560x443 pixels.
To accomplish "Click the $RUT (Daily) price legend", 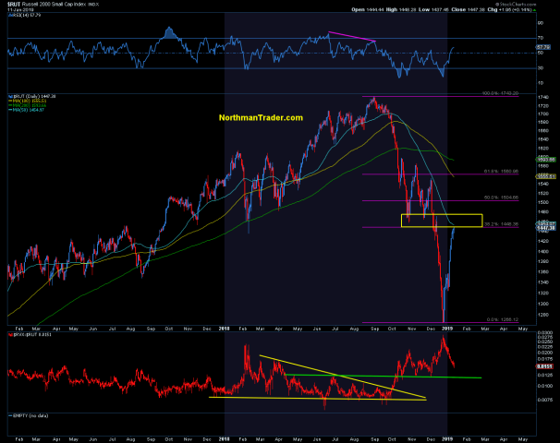I will click(31, 96).
